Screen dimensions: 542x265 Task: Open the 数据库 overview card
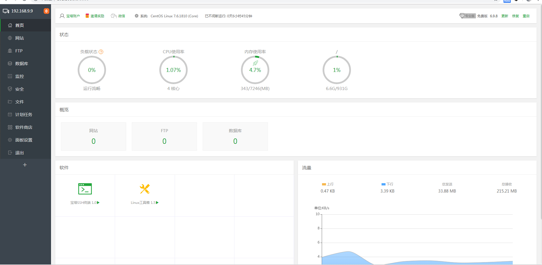coord(235,136)
